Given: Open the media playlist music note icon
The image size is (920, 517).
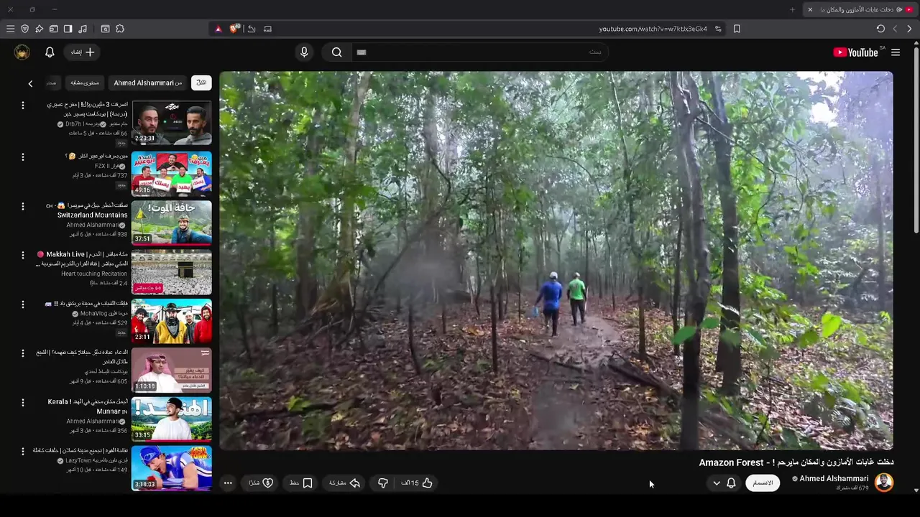Looking at the screenshot, I should pyautogui.click(x=82, y=29).
